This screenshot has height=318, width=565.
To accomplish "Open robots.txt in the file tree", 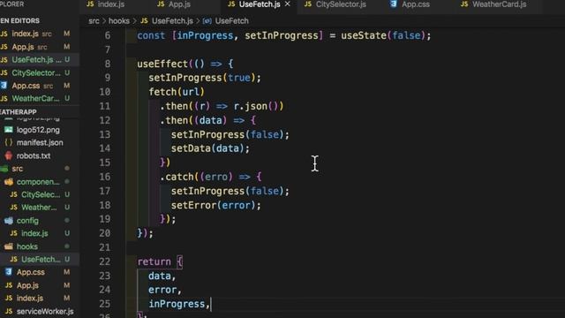I will 34,155.
